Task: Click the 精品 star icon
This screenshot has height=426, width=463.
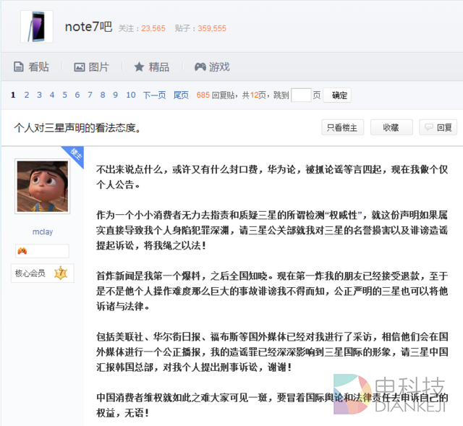Action: point(139,67)
